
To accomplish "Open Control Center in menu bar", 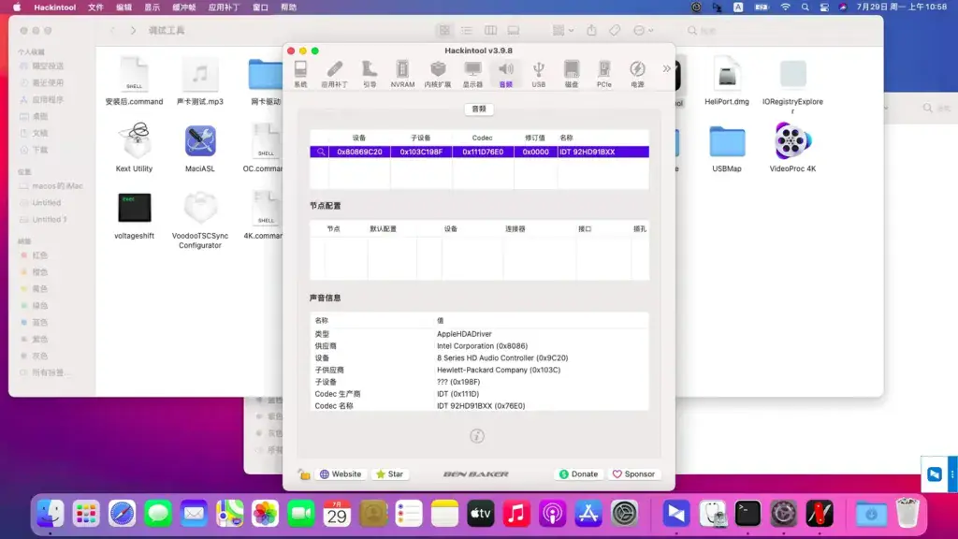I will (824, 7).
